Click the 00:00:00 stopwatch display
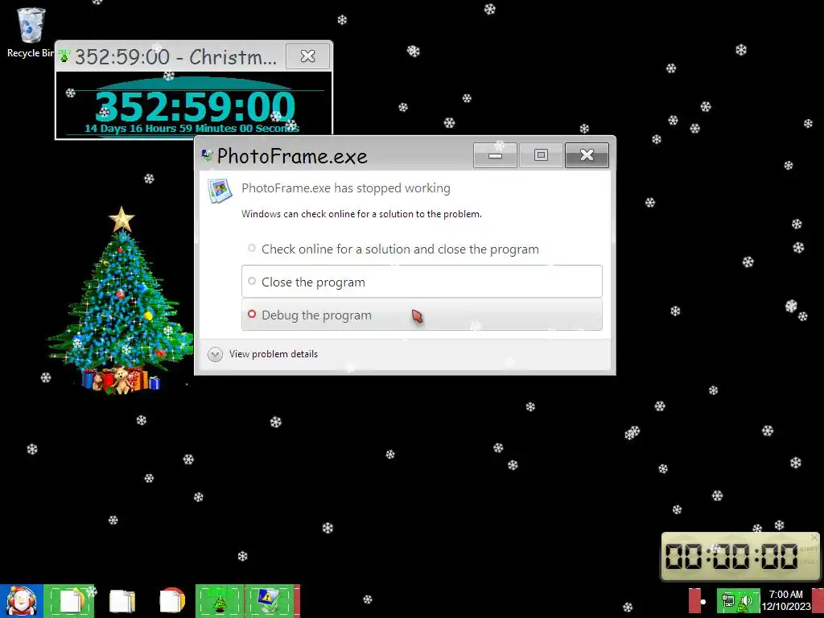This screenshot has height=618, width=824. [731, 556]
